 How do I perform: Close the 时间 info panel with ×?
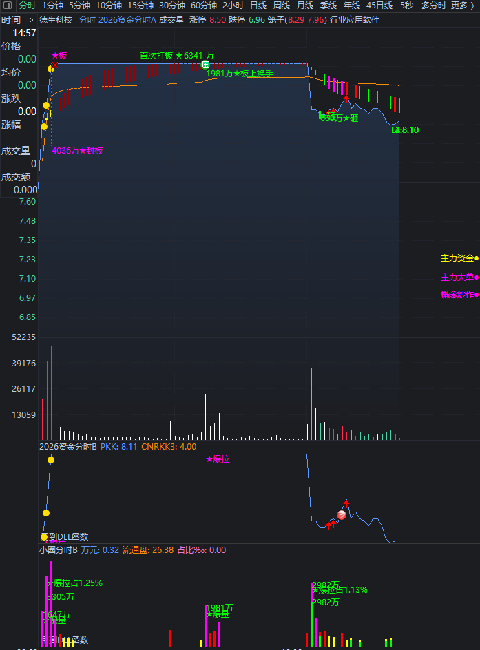pos(32,20)
